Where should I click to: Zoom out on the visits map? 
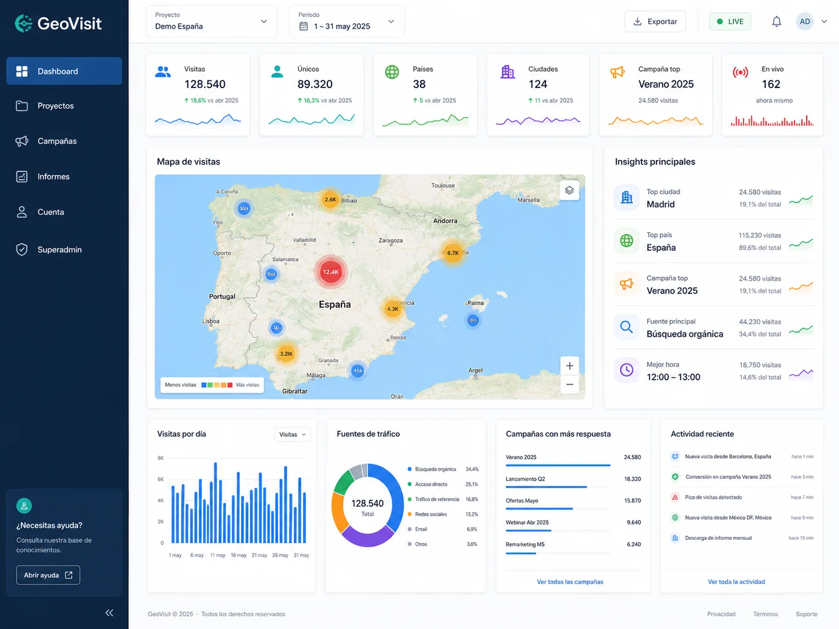tap(570, 384)
